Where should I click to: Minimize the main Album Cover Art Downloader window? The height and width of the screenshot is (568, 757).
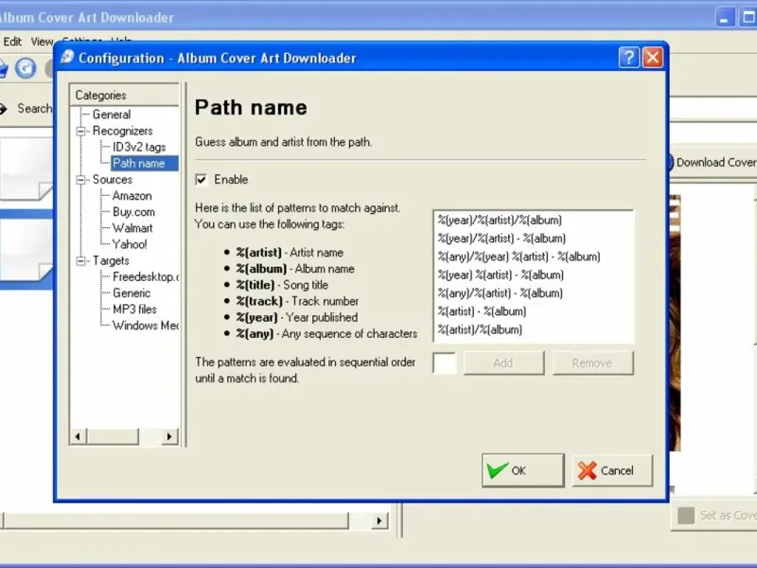click(725, 18)
